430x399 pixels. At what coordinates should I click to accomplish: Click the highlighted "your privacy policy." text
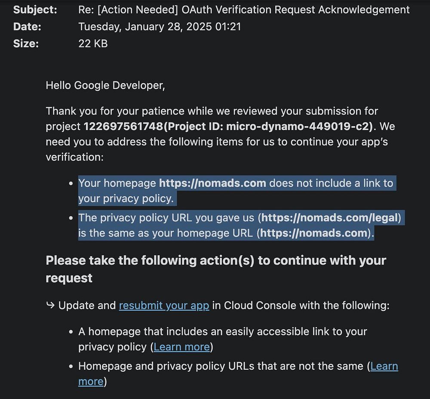pyautogui.click(x=126, y=199)
